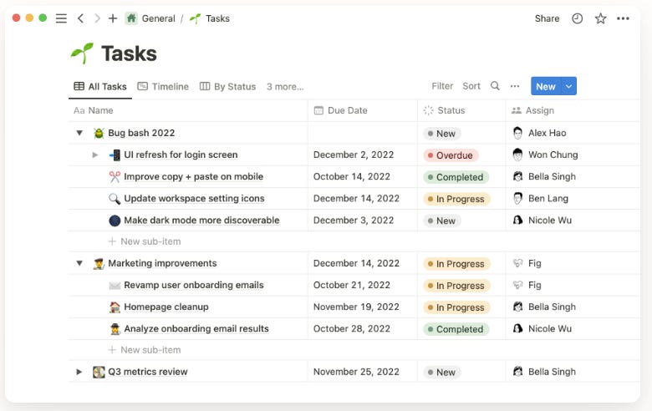Collapse the Marketing improvements group

(x=79, y=263)
